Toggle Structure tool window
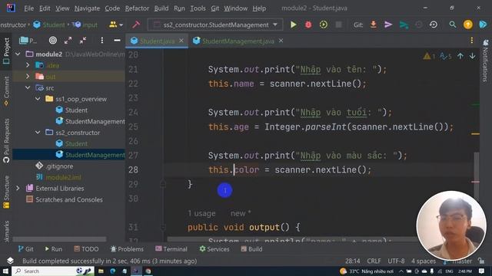This screenshot has height=276, width=492. (6, 192)
